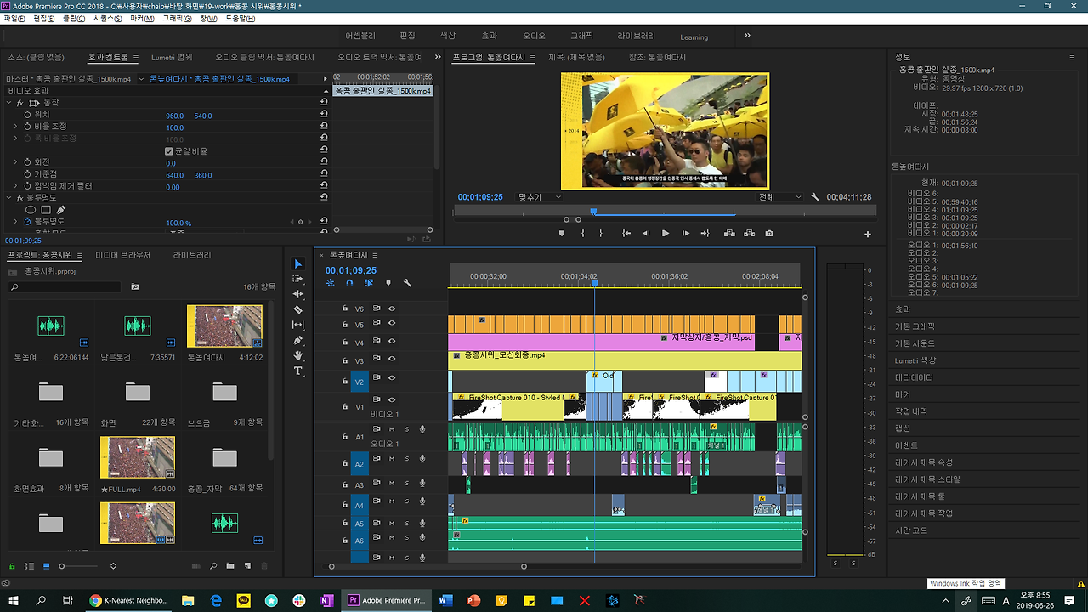Open the playback resolution dropdown 전체
Viewport: 1088px width, 612px height.
pyautogui.click(x=779, y=197)
